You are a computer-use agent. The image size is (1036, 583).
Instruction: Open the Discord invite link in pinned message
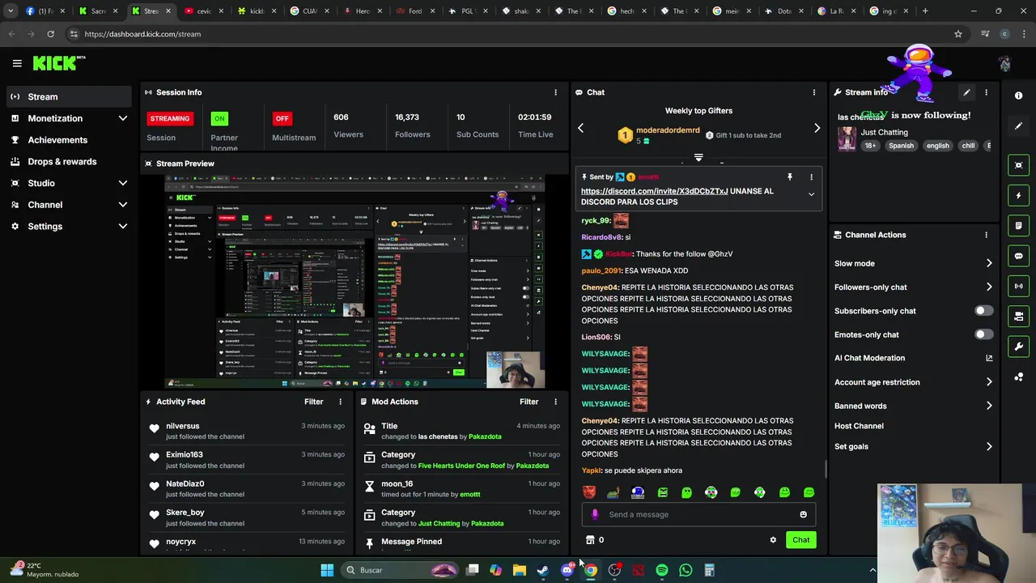coord(654,191)
